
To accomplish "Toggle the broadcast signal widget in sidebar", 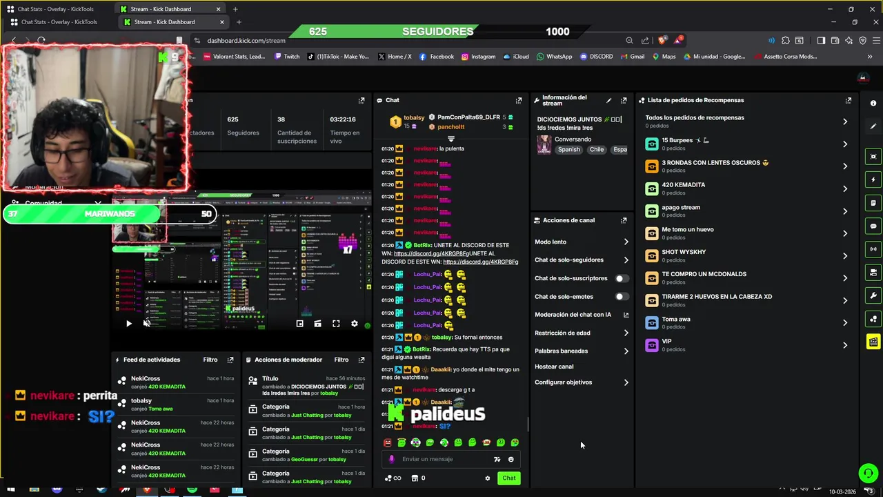I will 873,249.
